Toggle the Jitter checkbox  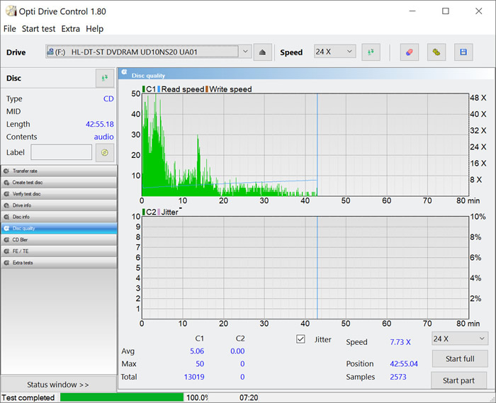point(300,339)
